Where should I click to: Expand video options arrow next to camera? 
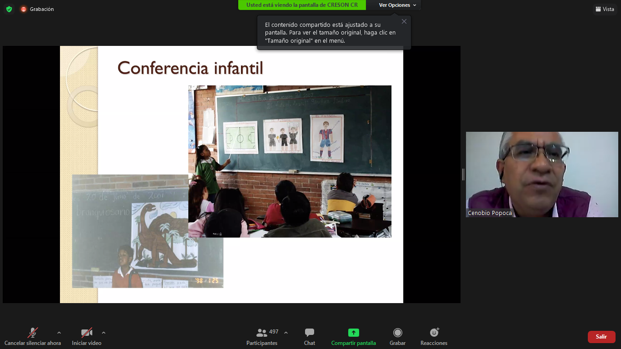tap(104, 333)
